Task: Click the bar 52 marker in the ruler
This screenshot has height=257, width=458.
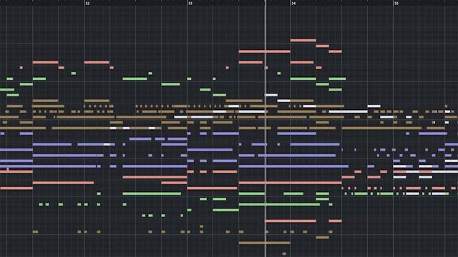Action: [87, 3]
